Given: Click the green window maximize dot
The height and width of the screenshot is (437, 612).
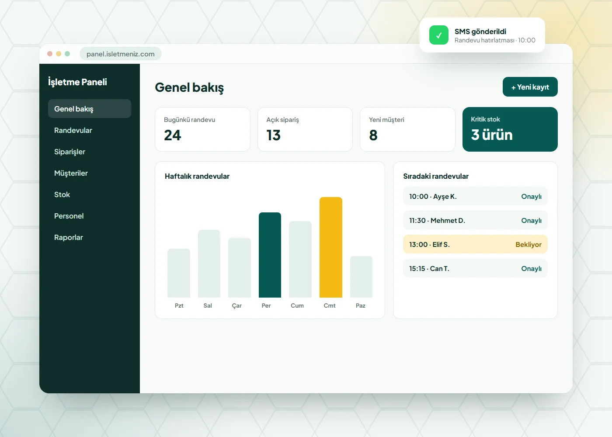Looking at the screenshot, I should point(67,54).
